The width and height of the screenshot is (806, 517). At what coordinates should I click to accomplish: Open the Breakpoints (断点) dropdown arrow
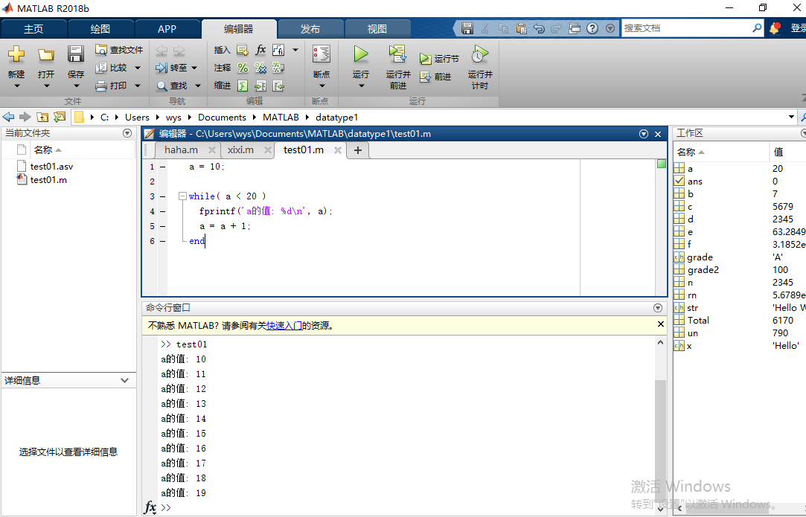point(322,86)
